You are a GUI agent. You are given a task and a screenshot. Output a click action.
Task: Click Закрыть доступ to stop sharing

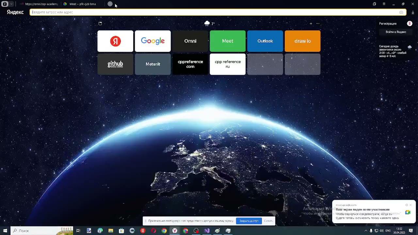point(249,221)
